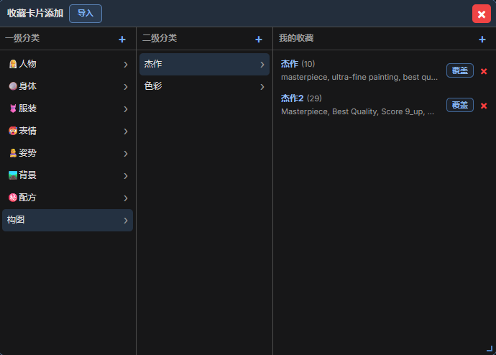496x355 pixels.
Task: Expand the 杰作 subcategory chevron
Action: (x=262, y=65)
